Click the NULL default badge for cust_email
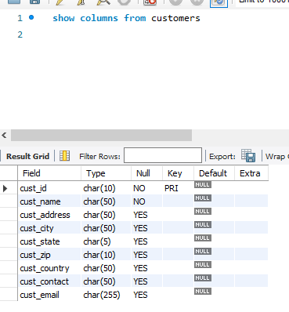The width and height of the screenshot is (289, 312). [203, 292]
